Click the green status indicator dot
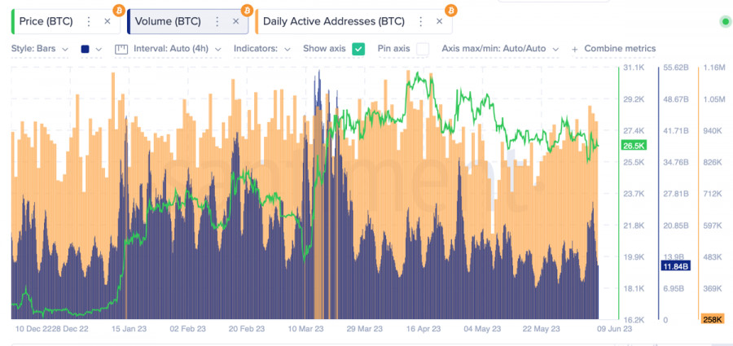This screenshot has height=346, width=733. pos(725,21)
